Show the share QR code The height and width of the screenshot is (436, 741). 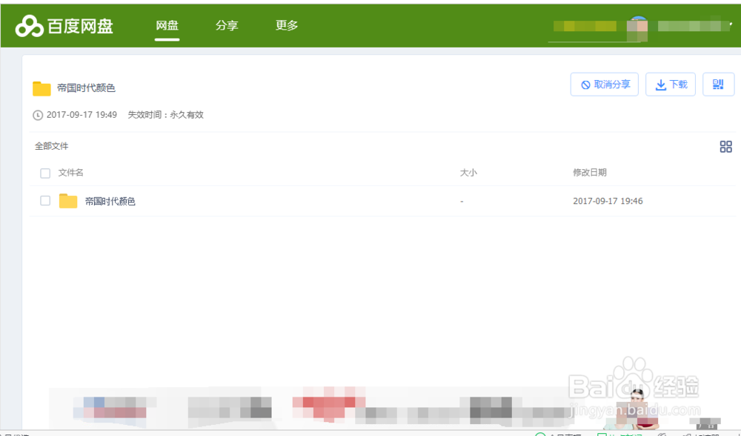(718, 85)
